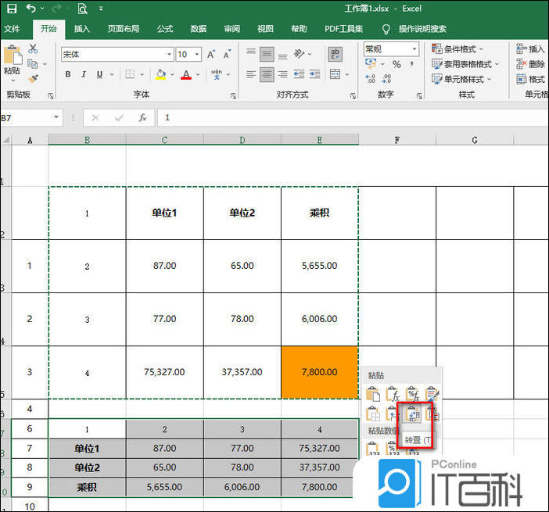This screenshot has height=512, width=549.
Task: Click the increase decimal icon
Action: (371, 79)
